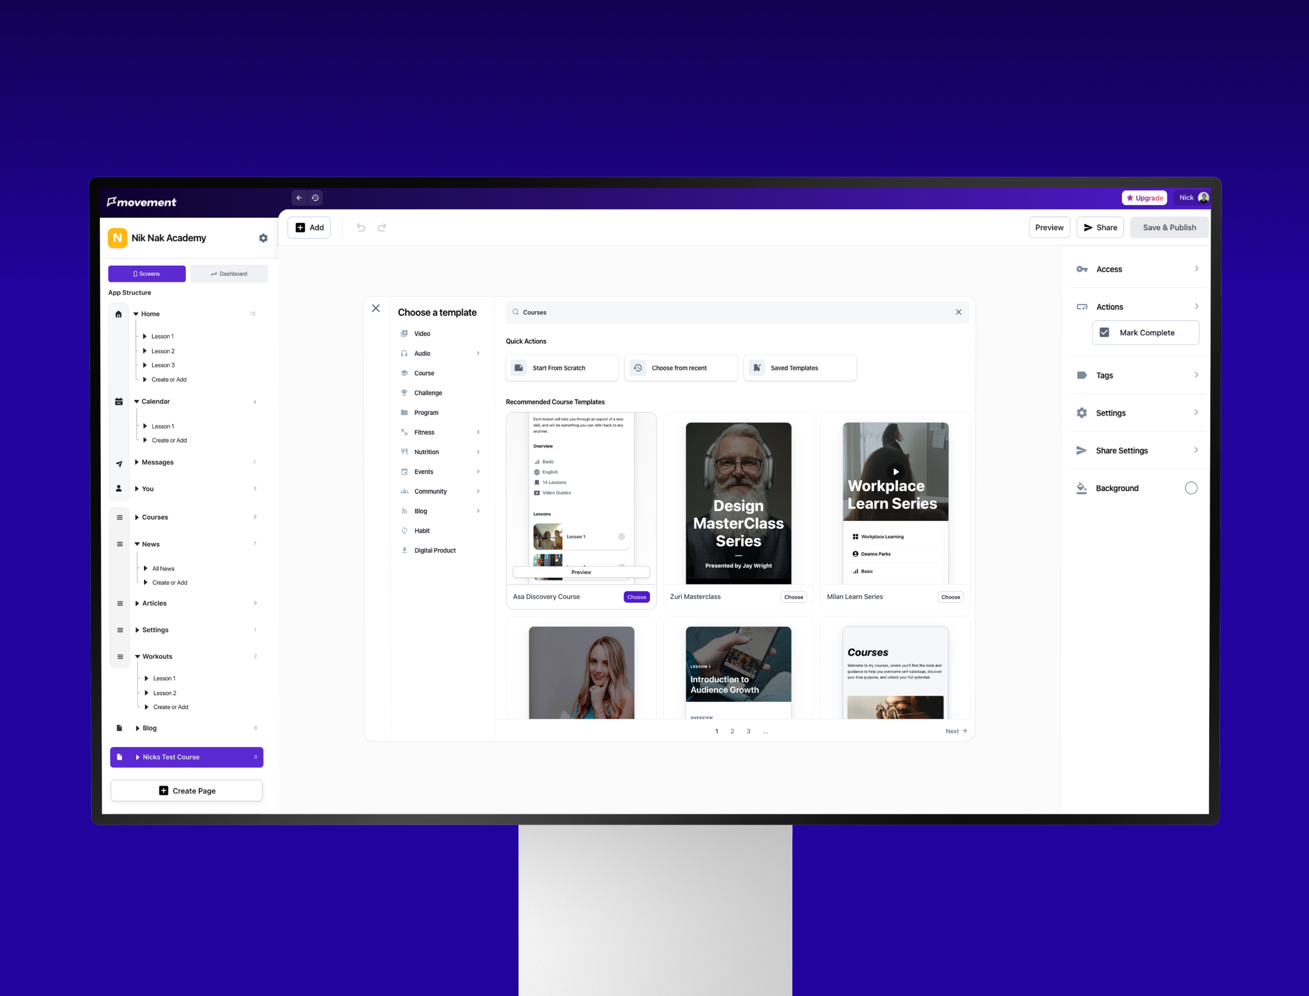Click the Upgrade button

[x=1144, y=198]
